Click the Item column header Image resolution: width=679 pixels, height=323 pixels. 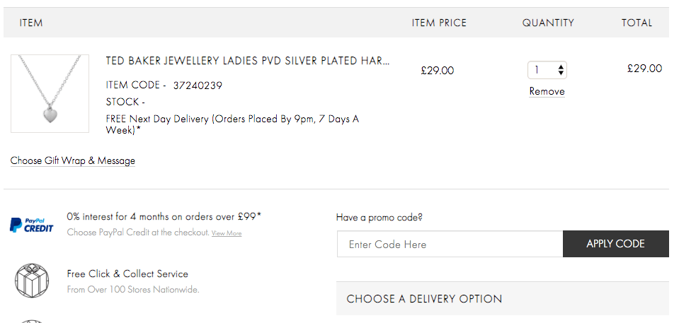31,23
